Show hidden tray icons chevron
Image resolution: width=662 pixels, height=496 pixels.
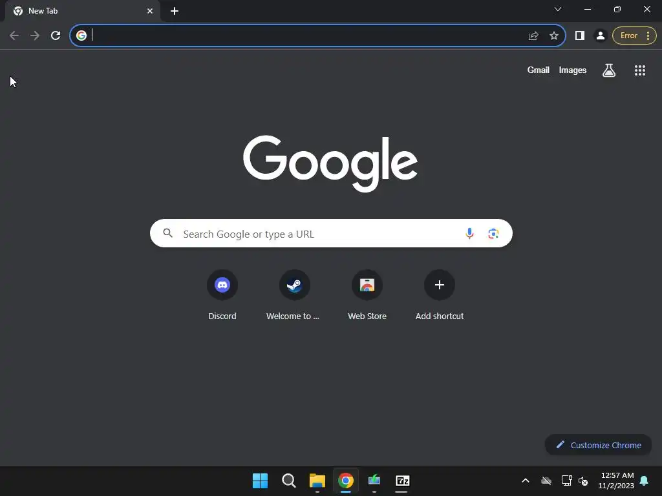[526, 480]
